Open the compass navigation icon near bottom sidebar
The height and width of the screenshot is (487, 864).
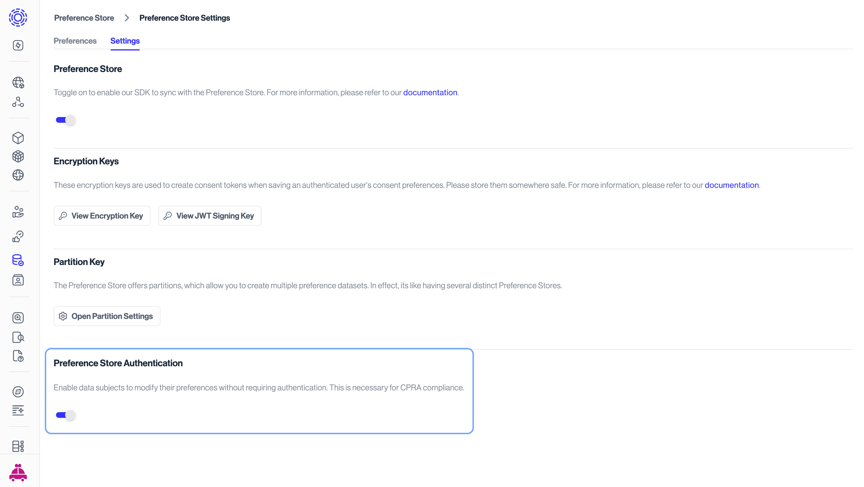click(18, 391)
